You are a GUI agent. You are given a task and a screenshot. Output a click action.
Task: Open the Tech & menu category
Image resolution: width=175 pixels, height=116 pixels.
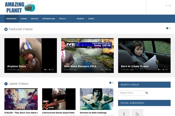click(x=62, y=19)
